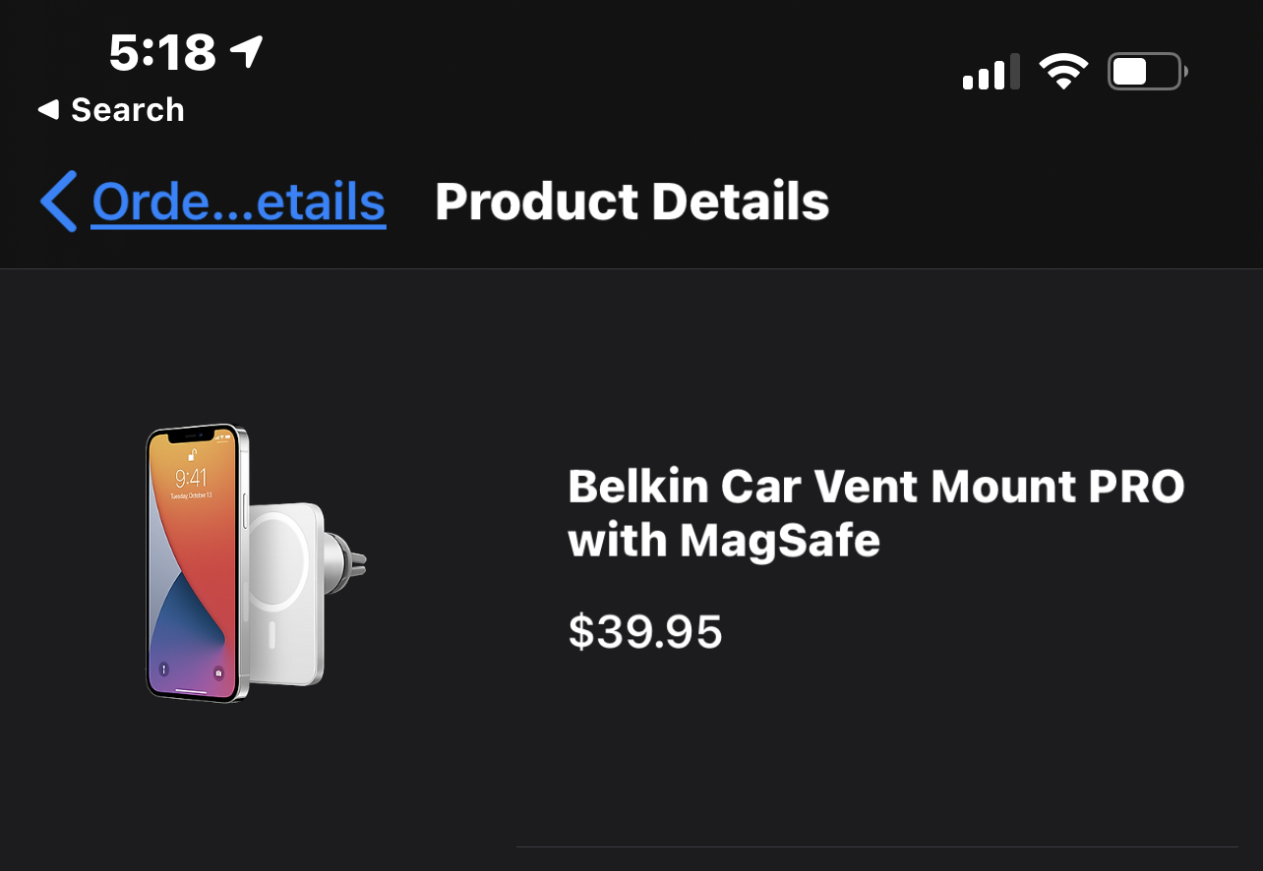Tap the location services arrow icon
This screenshot has width=1263, height=871.
pyautogui.click(x=247, y=51)
